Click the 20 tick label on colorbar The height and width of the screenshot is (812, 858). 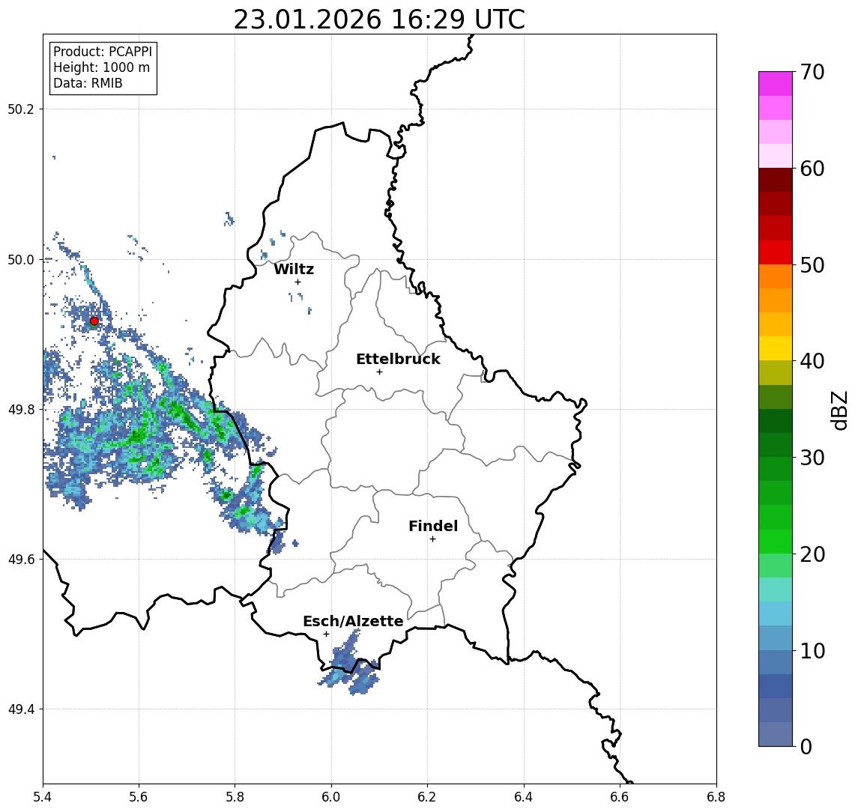[x=812, y=554]
